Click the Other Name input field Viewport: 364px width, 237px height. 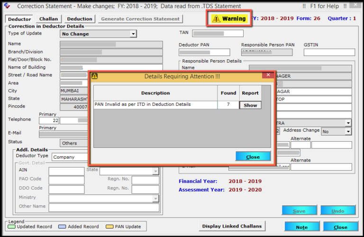pos(104,208)
